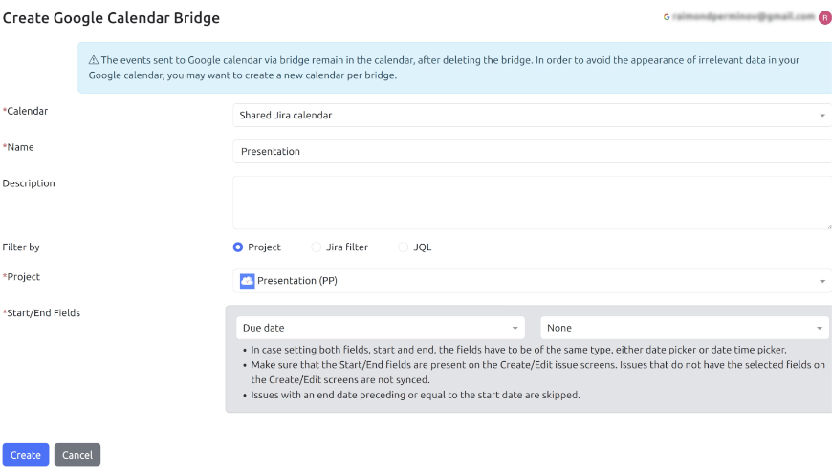
Task: Click the Project dropdown arrow
Action: pos(822,281)
